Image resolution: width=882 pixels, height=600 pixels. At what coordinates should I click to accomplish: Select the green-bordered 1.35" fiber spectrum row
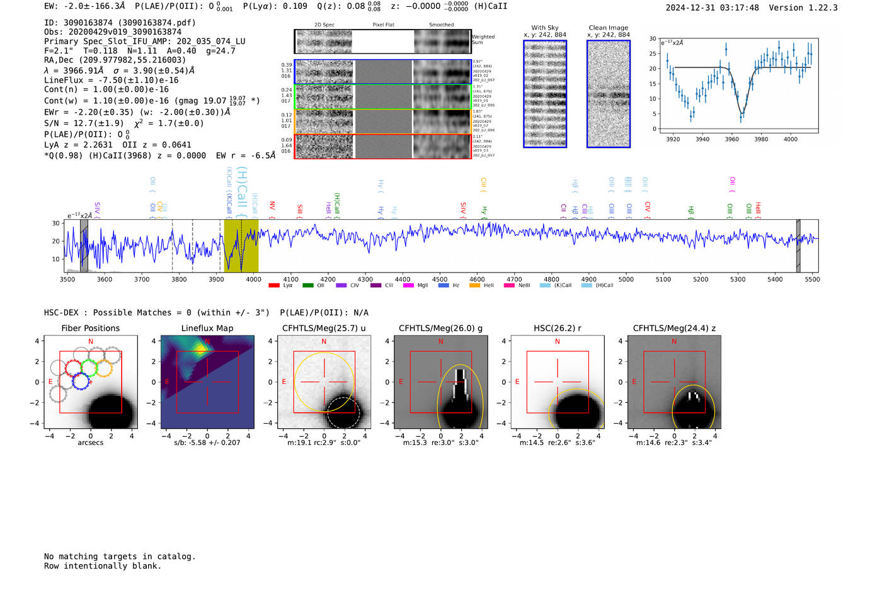(x=383, y=96)
